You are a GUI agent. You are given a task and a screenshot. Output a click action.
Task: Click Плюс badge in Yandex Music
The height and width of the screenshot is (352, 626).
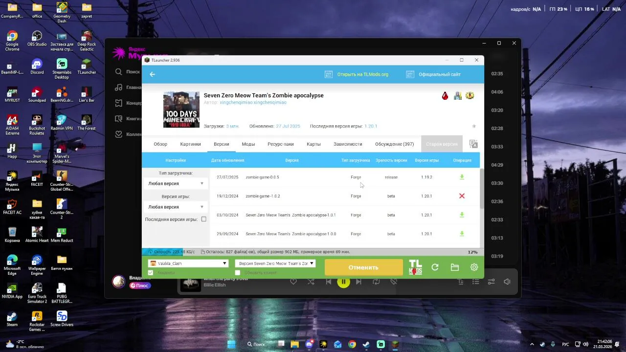139,286
